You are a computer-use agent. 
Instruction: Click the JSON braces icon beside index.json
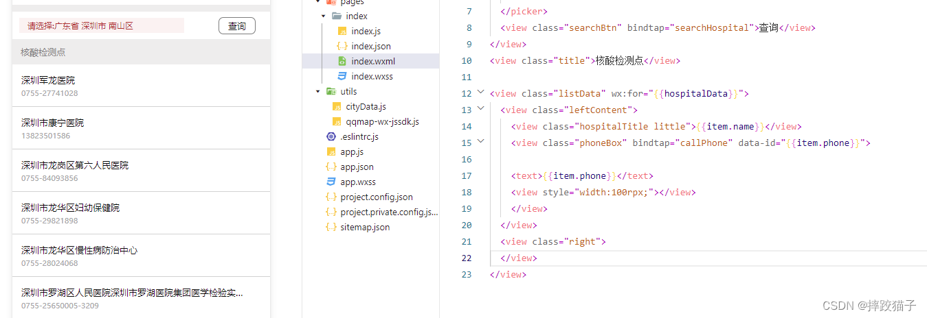(x=342, y=47)
